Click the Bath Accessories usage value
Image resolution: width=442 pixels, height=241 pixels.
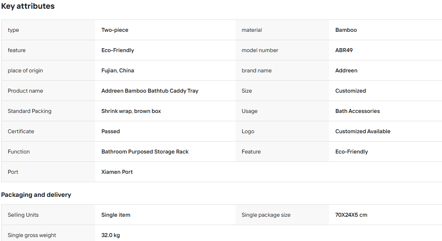357,111
